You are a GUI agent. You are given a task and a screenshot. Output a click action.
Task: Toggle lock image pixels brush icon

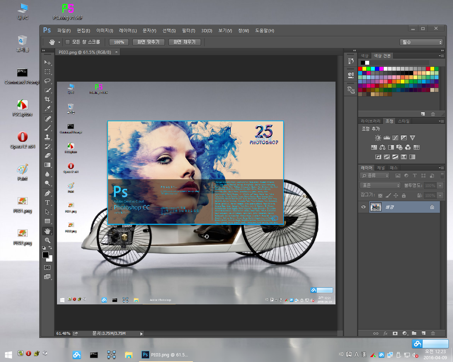[388, 195]
